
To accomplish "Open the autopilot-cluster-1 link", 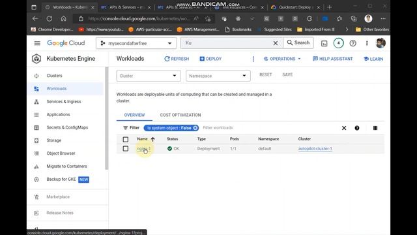I will point(315,149).
